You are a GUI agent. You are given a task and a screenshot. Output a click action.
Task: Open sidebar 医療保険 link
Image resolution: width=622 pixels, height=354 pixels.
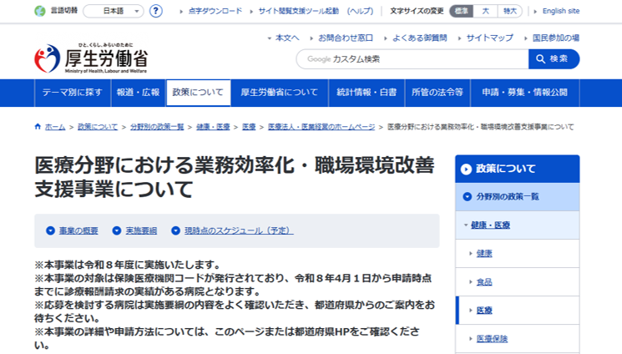pyautogui.click(x=492, y=338)
